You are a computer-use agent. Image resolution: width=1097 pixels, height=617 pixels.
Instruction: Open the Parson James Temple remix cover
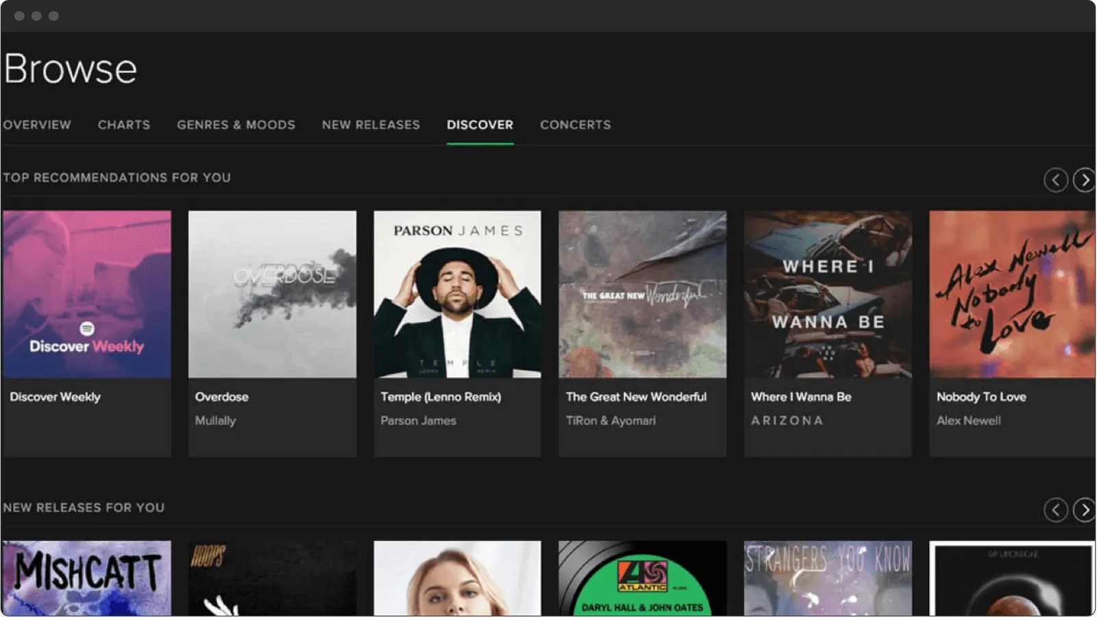[457, 293]
